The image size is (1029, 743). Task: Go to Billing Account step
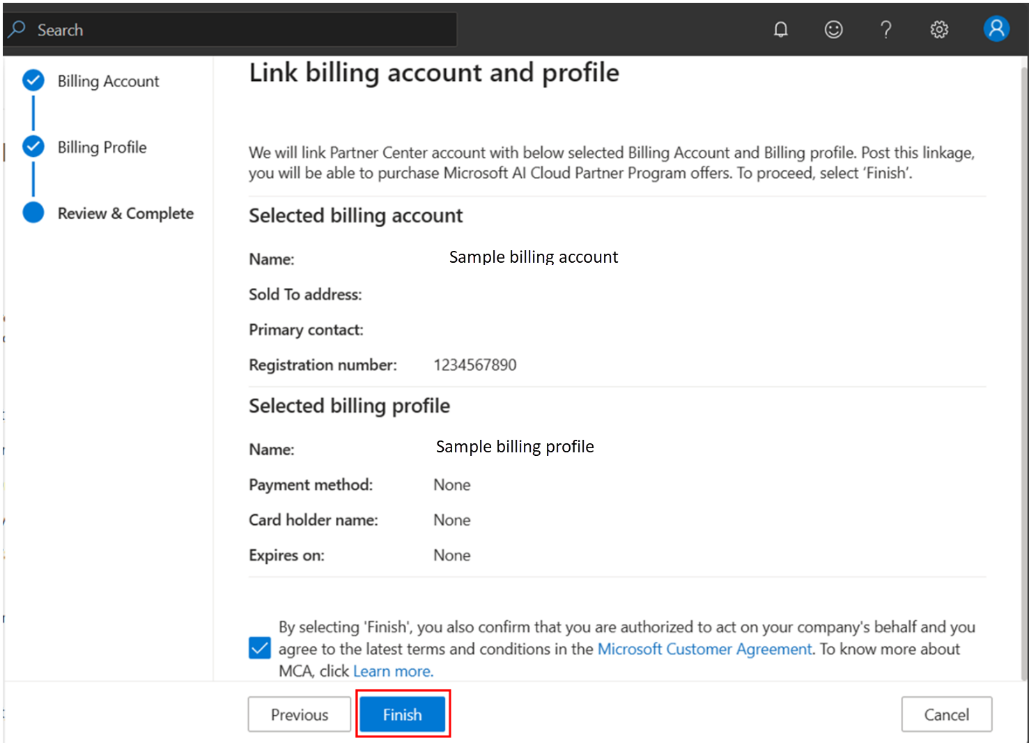pos(108,82)
